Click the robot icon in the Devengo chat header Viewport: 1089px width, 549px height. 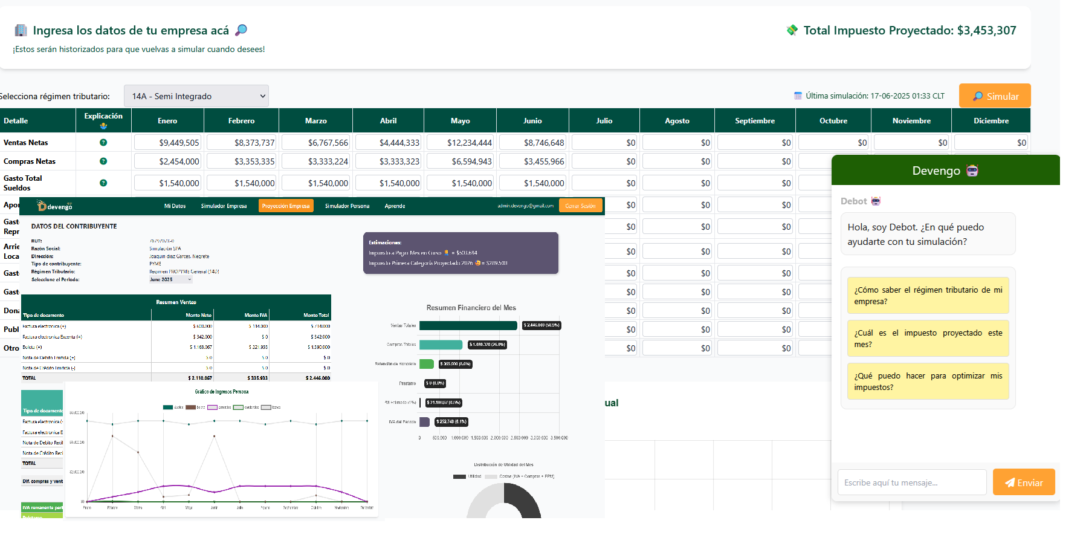[x=972, y=171]
